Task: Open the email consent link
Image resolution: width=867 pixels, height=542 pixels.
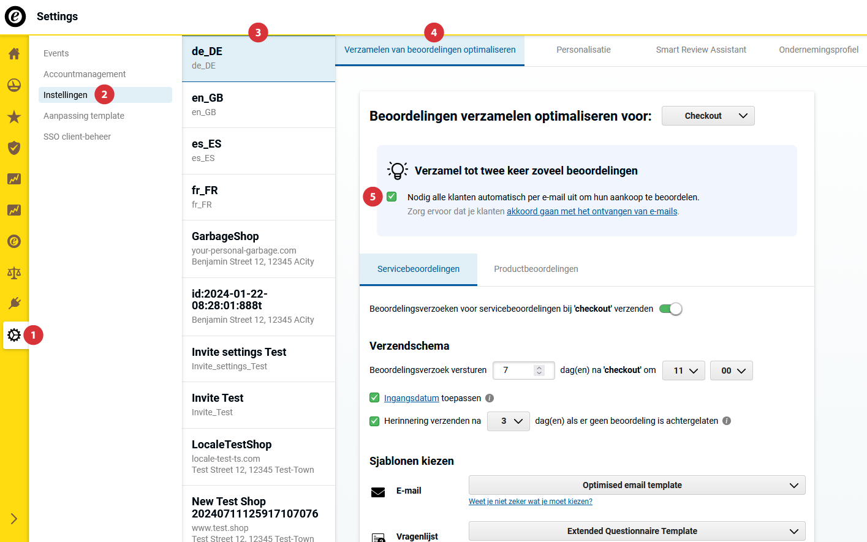Action: [x=591, y=211]
